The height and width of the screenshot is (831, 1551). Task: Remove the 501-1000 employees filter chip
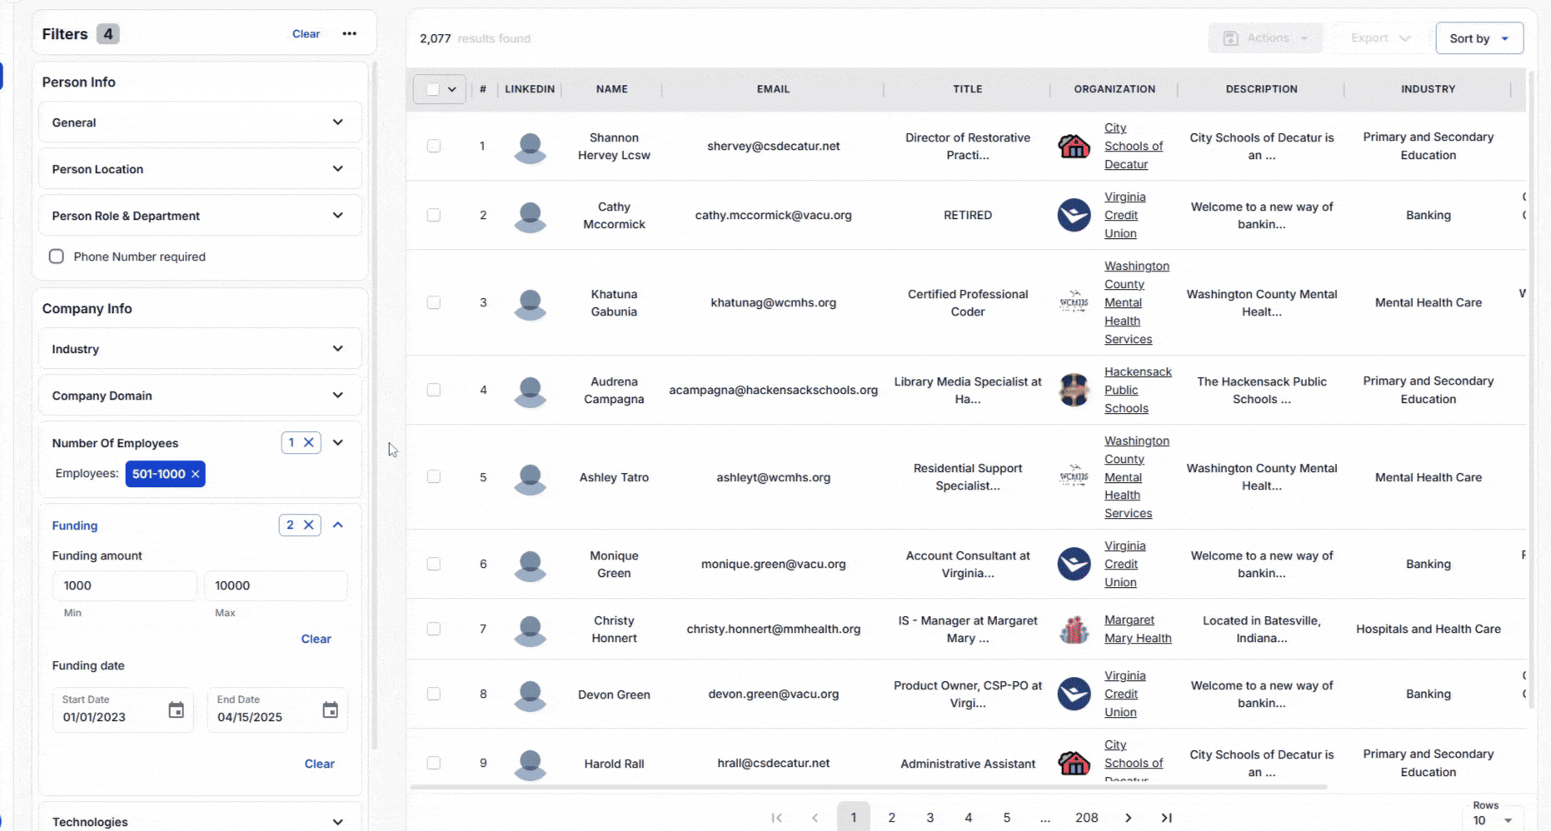tap(196, 474)
